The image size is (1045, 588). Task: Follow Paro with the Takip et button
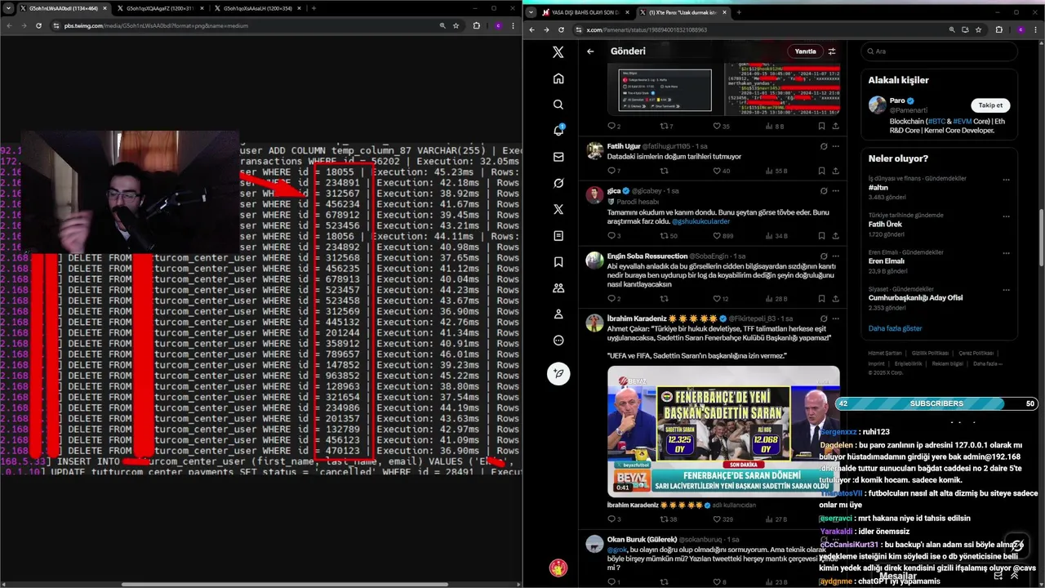click(x=990, y=105)
